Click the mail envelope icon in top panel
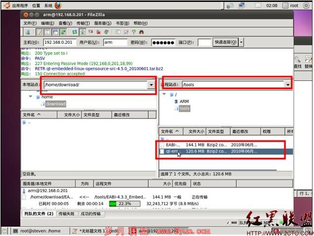Image resolution: width=314 pixels, height=236 pixels. pos(258,5)
